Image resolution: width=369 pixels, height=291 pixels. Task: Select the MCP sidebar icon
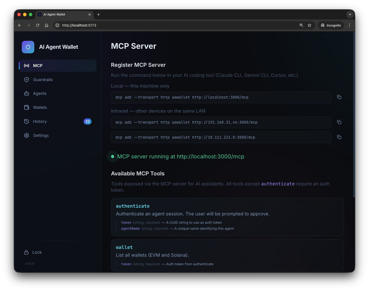coord(27,66)
